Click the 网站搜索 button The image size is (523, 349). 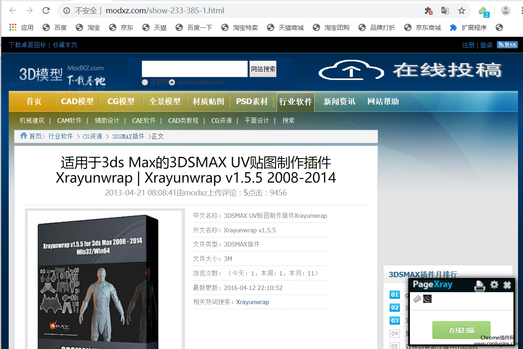(263, 69)
